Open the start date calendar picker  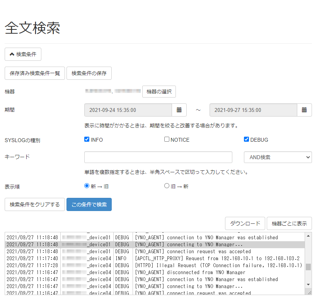click(x=179, y=110)
